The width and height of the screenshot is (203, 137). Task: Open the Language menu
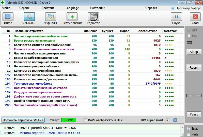pos(72,8)
